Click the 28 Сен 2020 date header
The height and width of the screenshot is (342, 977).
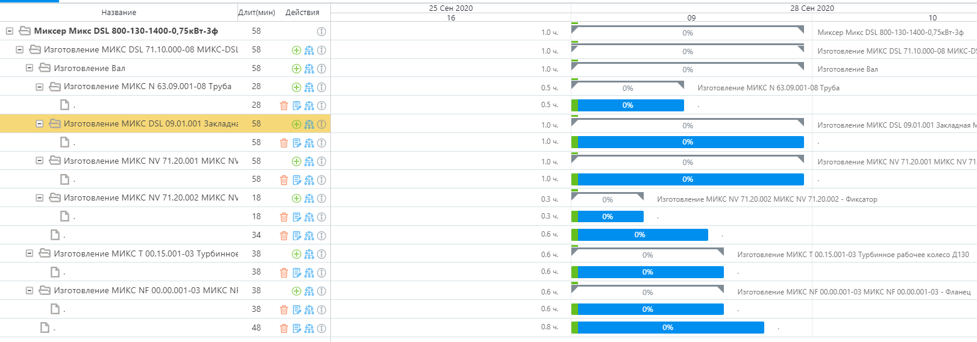(812, 8)
